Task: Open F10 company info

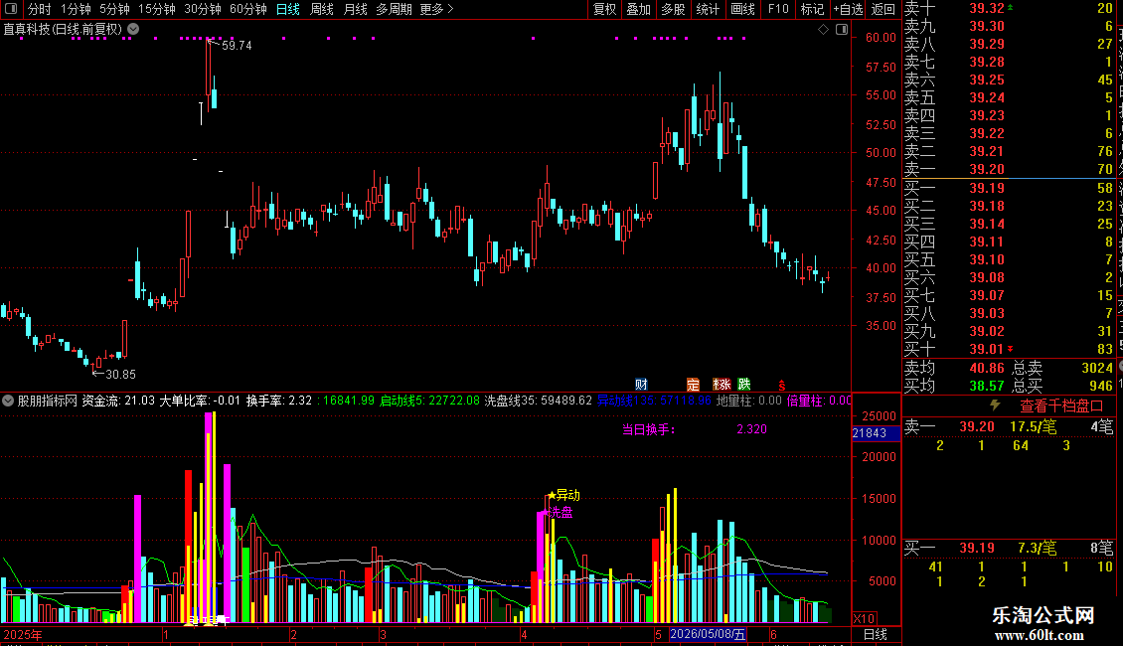Action: [778, 9]
